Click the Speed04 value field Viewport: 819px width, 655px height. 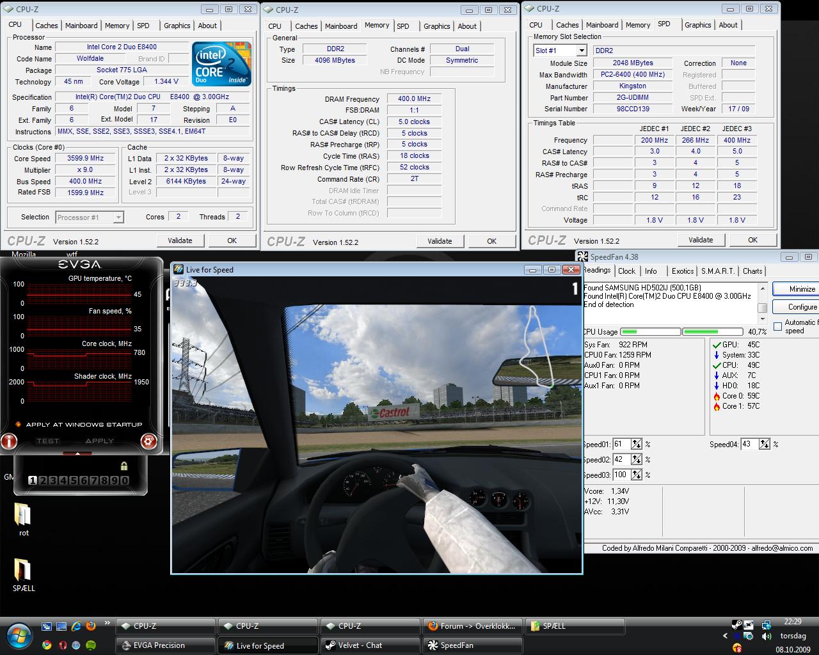coord(750,444)
